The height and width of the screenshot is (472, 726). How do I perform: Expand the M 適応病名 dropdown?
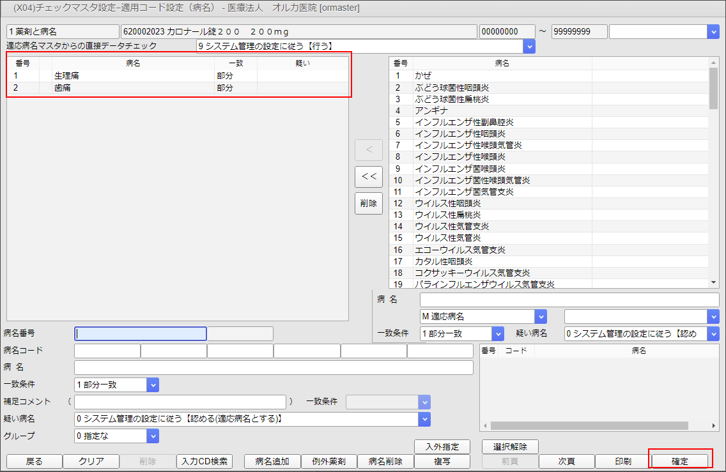coord(541,316)
